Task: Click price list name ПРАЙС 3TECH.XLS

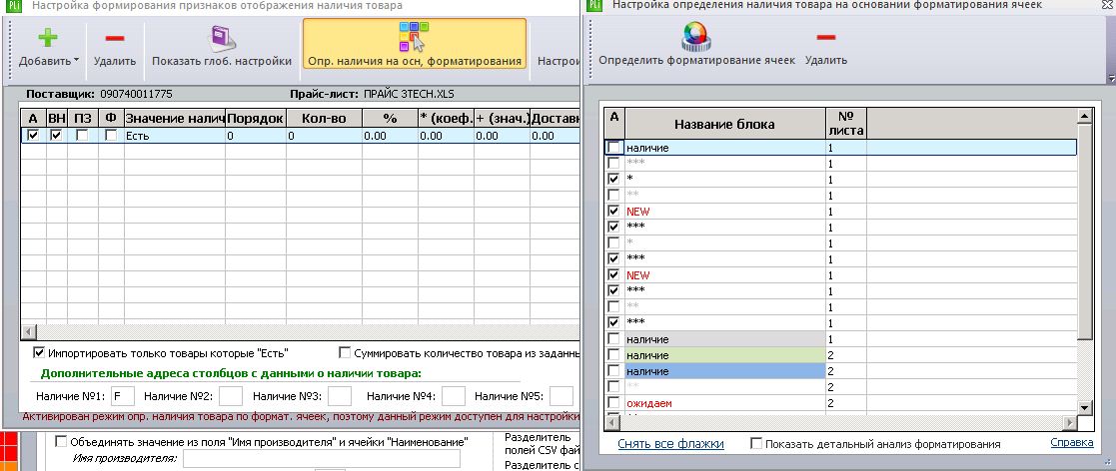Action: (409, 94)
